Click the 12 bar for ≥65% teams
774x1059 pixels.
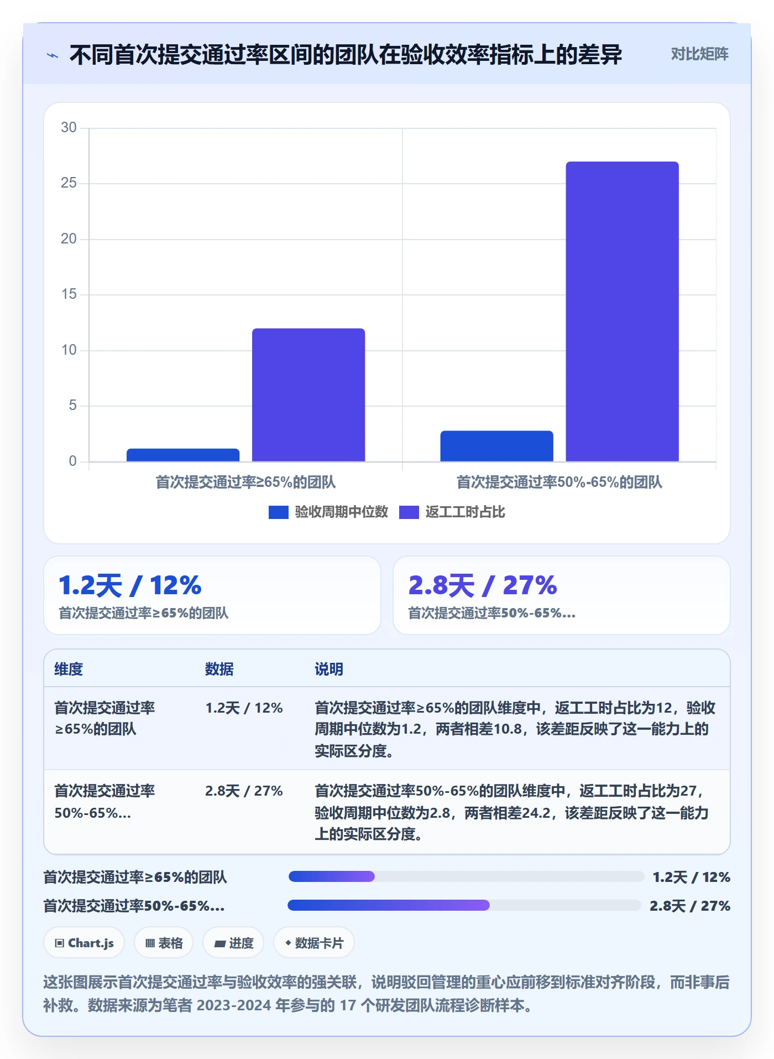coord(308,395)
